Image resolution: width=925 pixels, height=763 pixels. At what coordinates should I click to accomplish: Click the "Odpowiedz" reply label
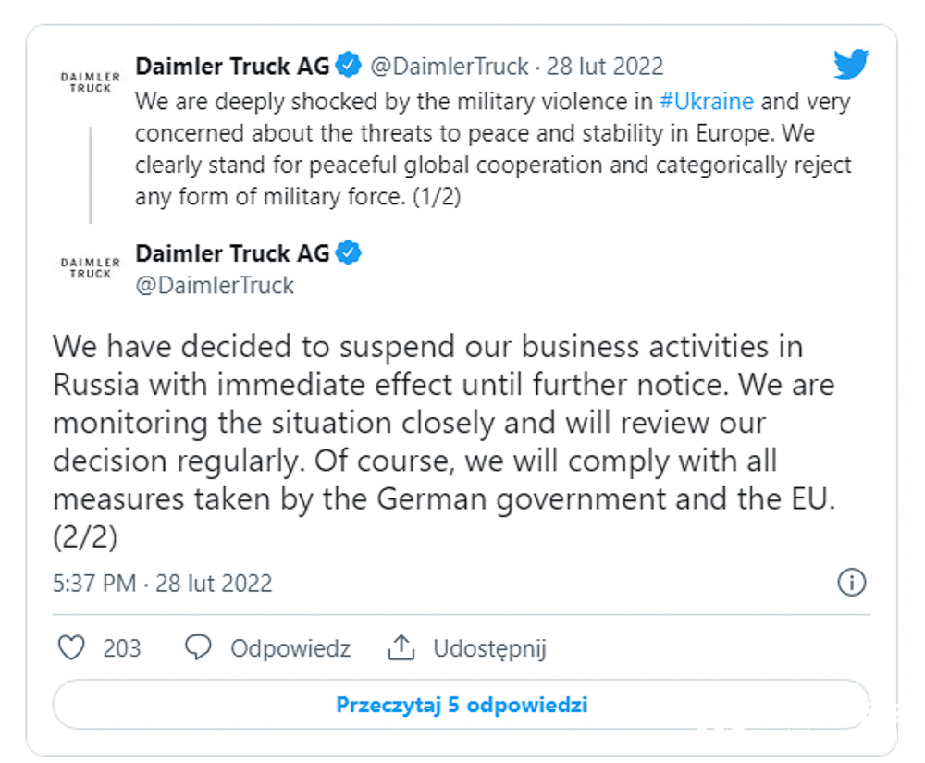pyautogui.click(x=290, y=648)
